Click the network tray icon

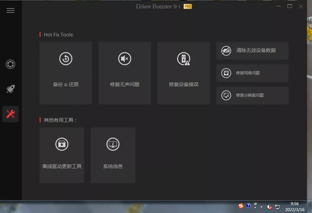pyautogui.click(x=277, y=207)
